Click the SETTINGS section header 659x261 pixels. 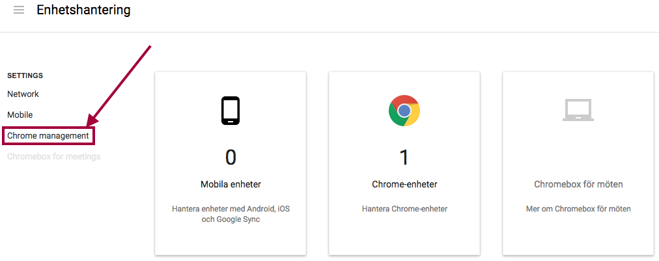(25, 76)
